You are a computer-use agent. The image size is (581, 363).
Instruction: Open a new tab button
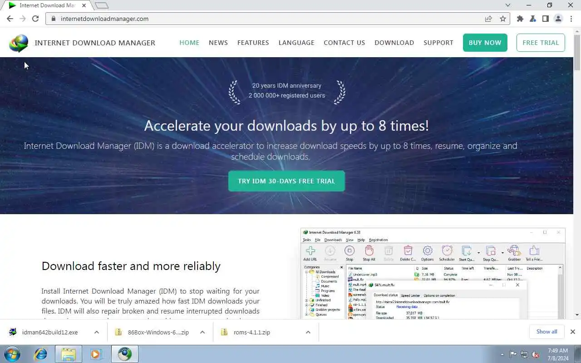pyautogui.click(x=102, y=5)
